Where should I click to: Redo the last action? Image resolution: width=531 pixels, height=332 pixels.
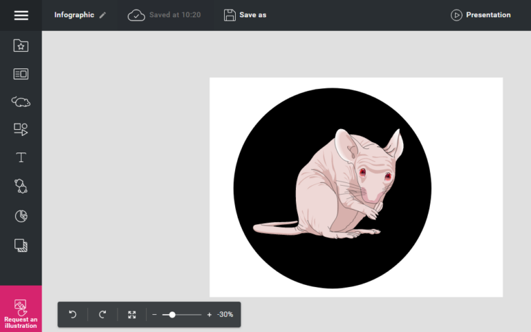pyautogui.click(x=102, y=315)
